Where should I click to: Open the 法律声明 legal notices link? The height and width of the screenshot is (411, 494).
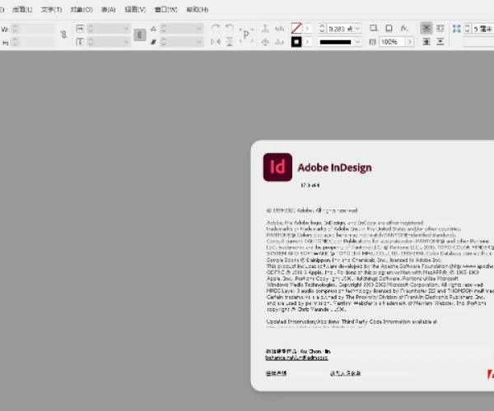(276, 373)
